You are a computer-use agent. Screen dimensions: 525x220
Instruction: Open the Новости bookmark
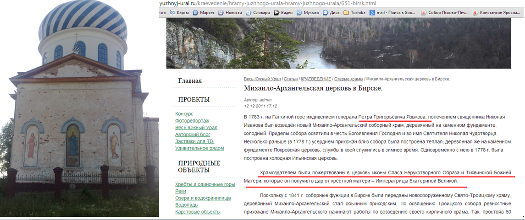point(230,13)
